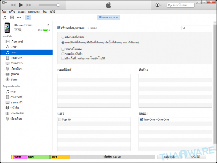Skip to next track

coord(29,5)
